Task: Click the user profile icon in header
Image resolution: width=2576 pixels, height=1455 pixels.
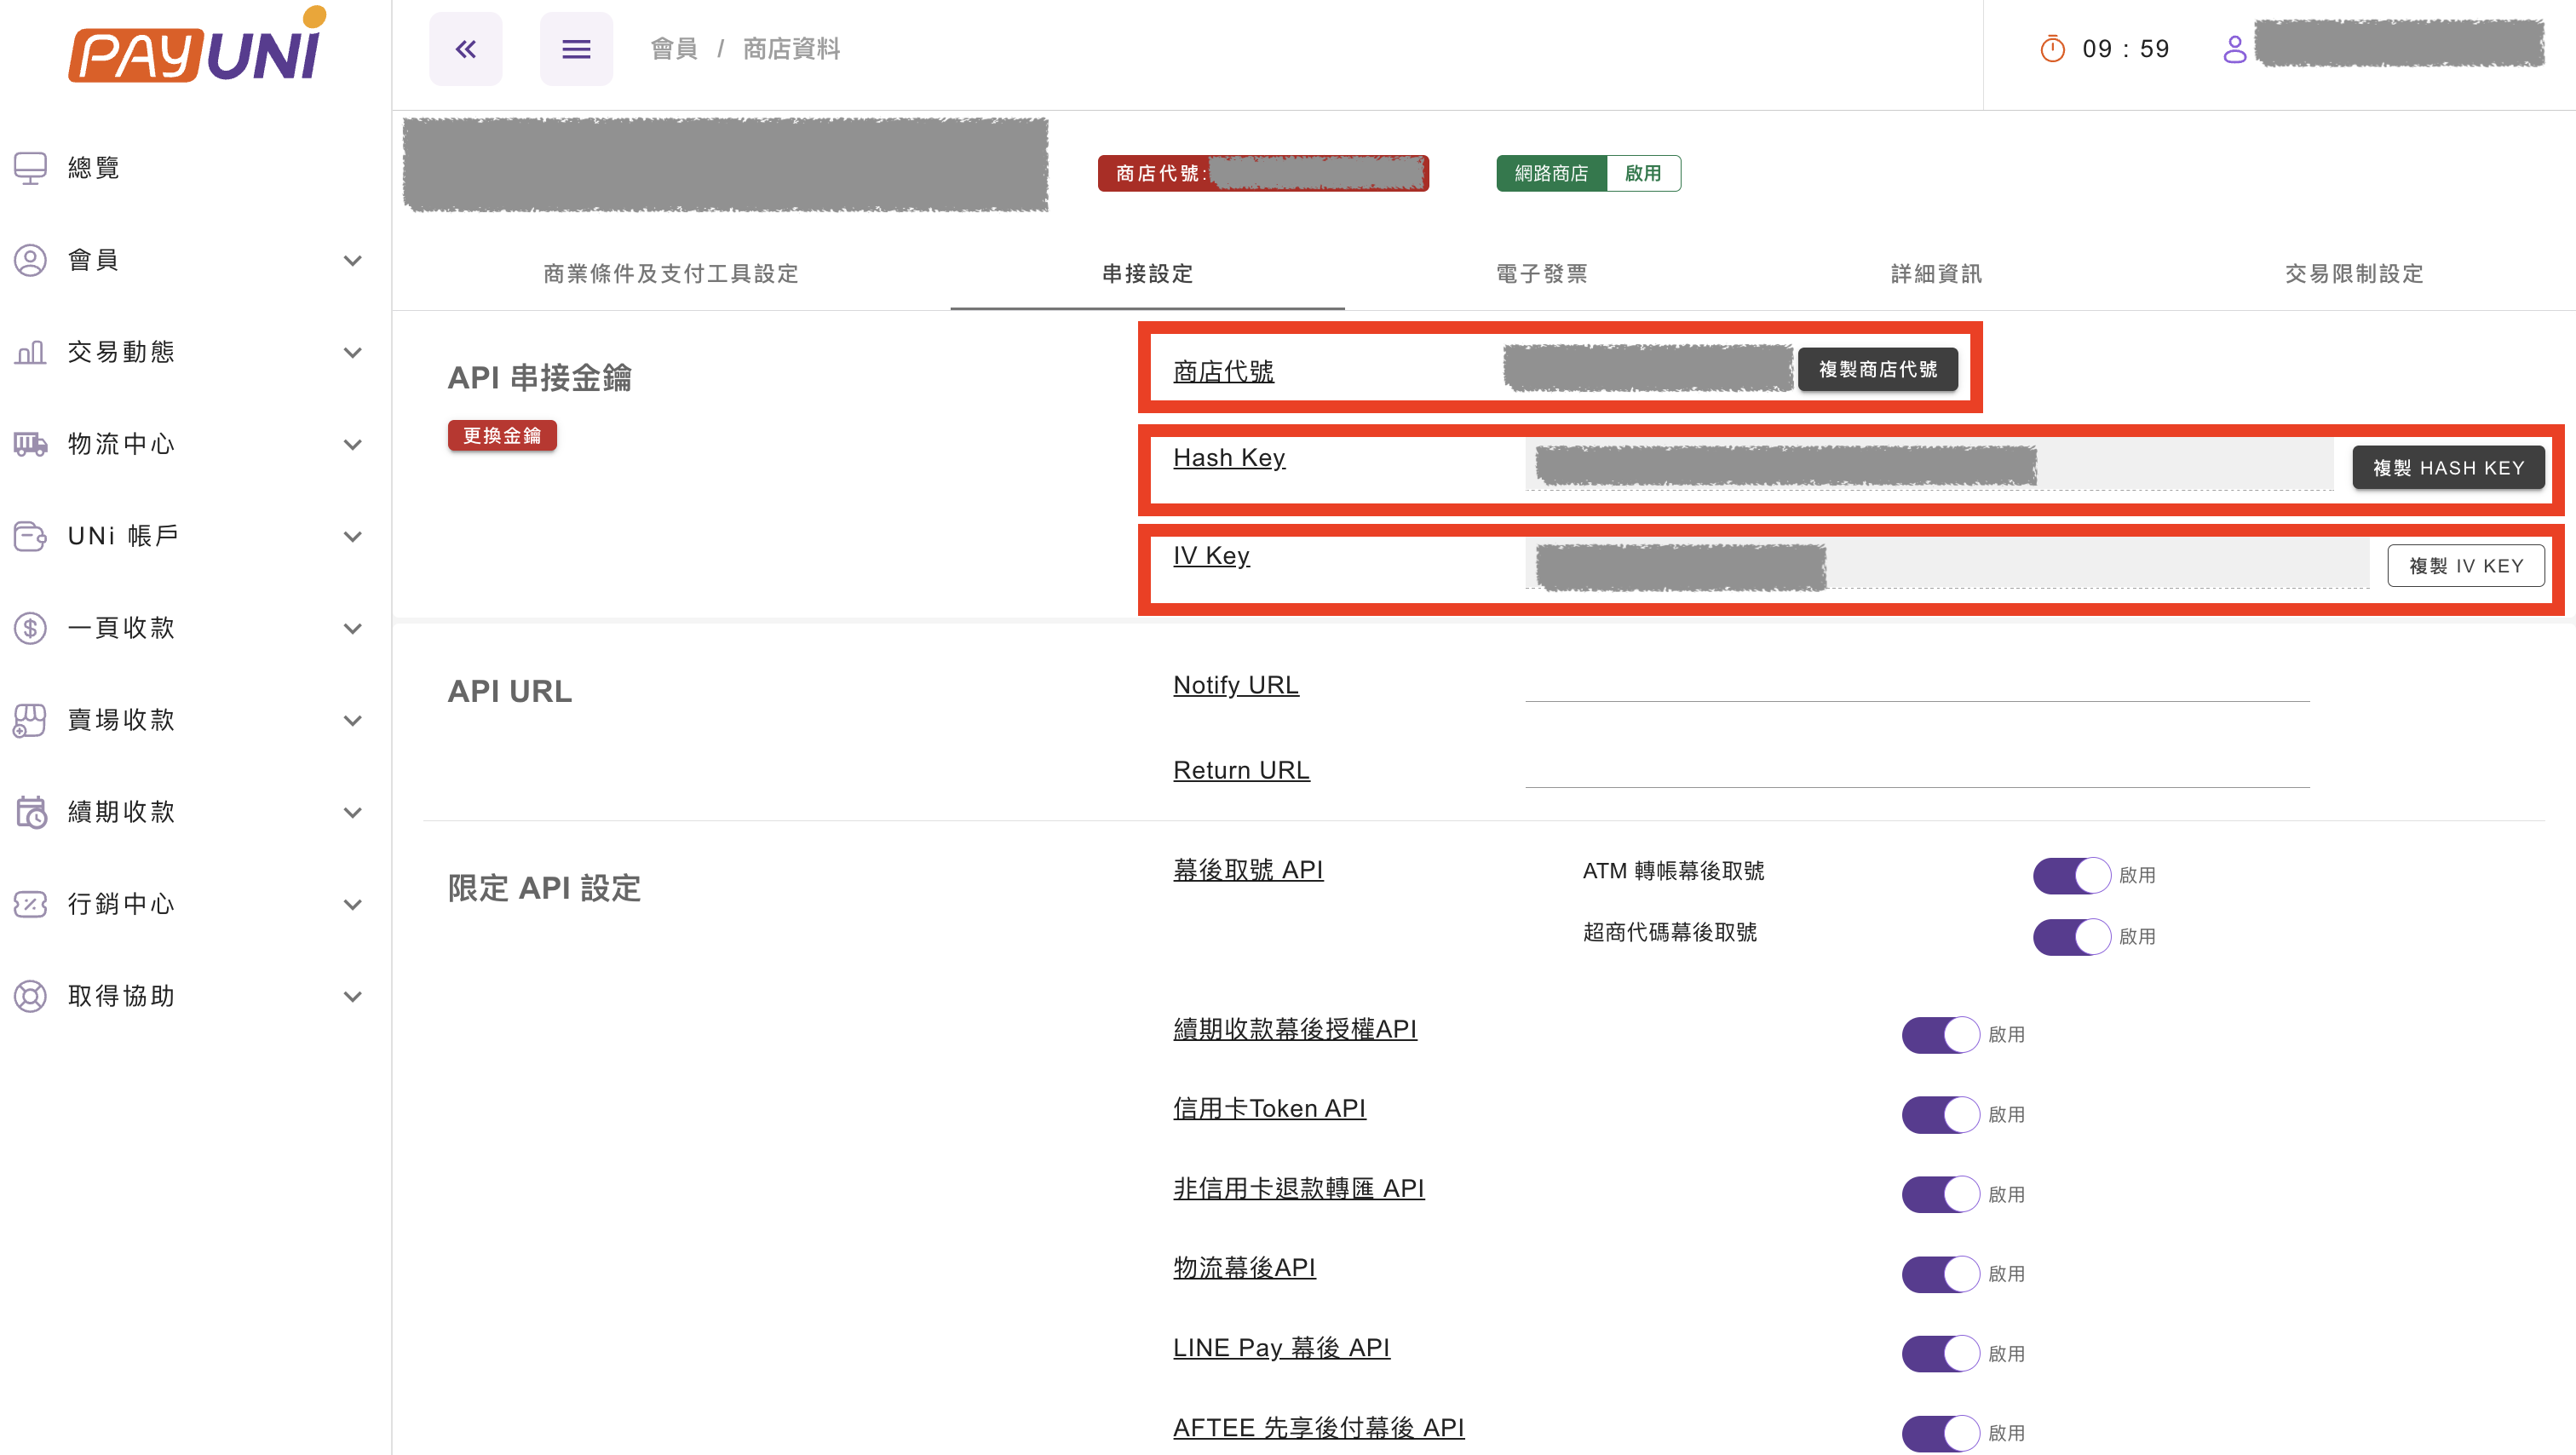Action: pyautogui.click(x=2234, y=49)
